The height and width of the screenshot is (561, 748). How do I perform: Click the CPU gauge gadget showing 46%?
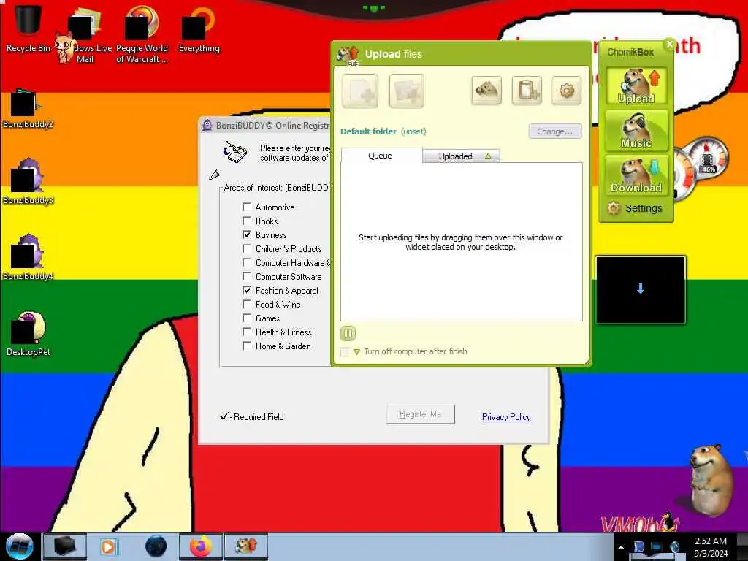coord(707,158)
